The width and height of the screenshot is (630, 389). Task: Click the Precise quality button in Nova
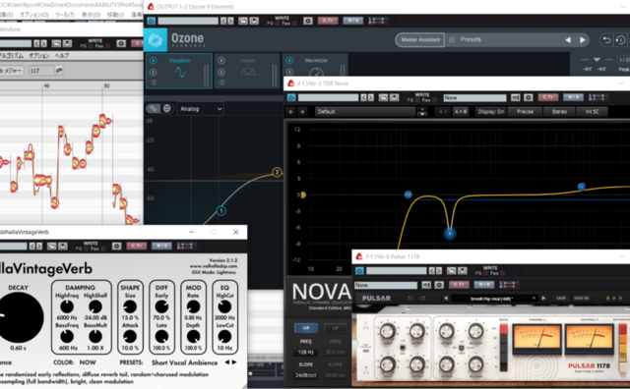tap(525, 112)
